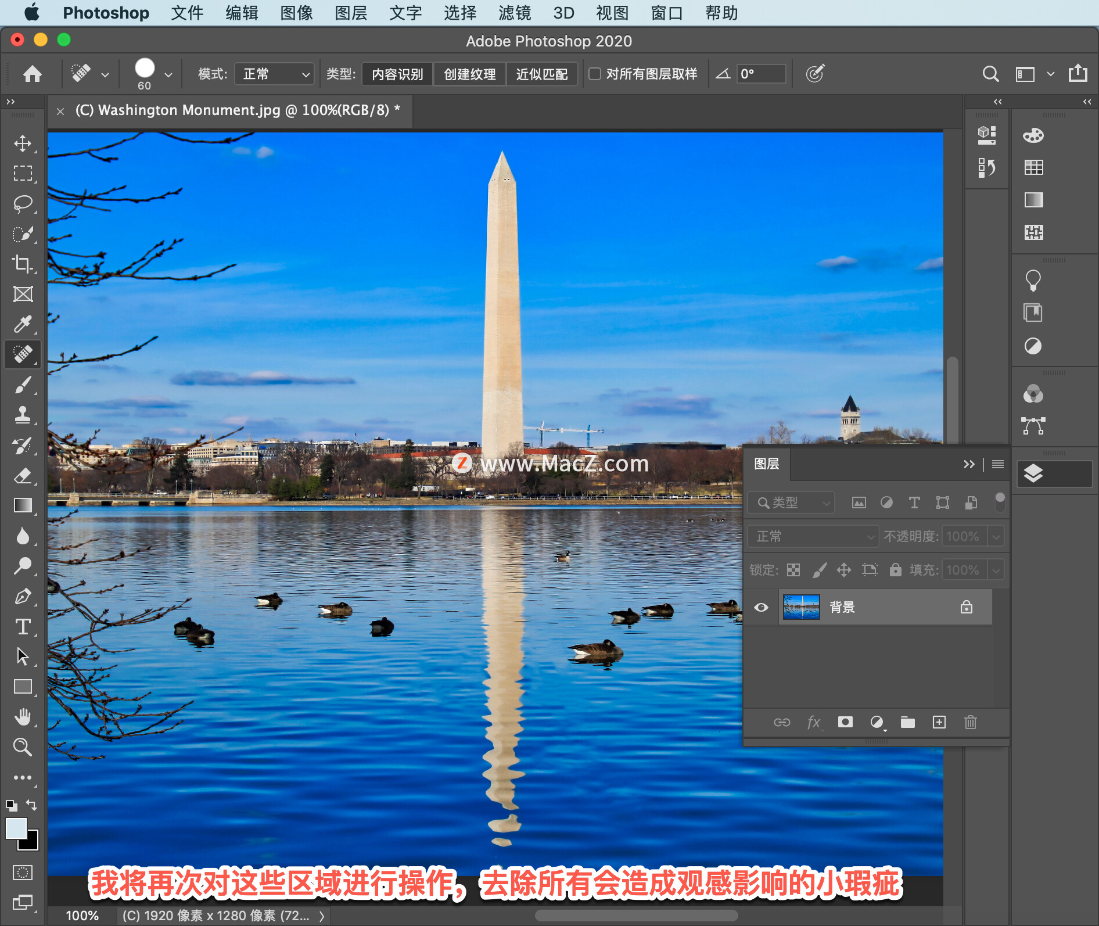Open the 滤镜 menu
1099x926 pixels.
[x=515, y=13]
